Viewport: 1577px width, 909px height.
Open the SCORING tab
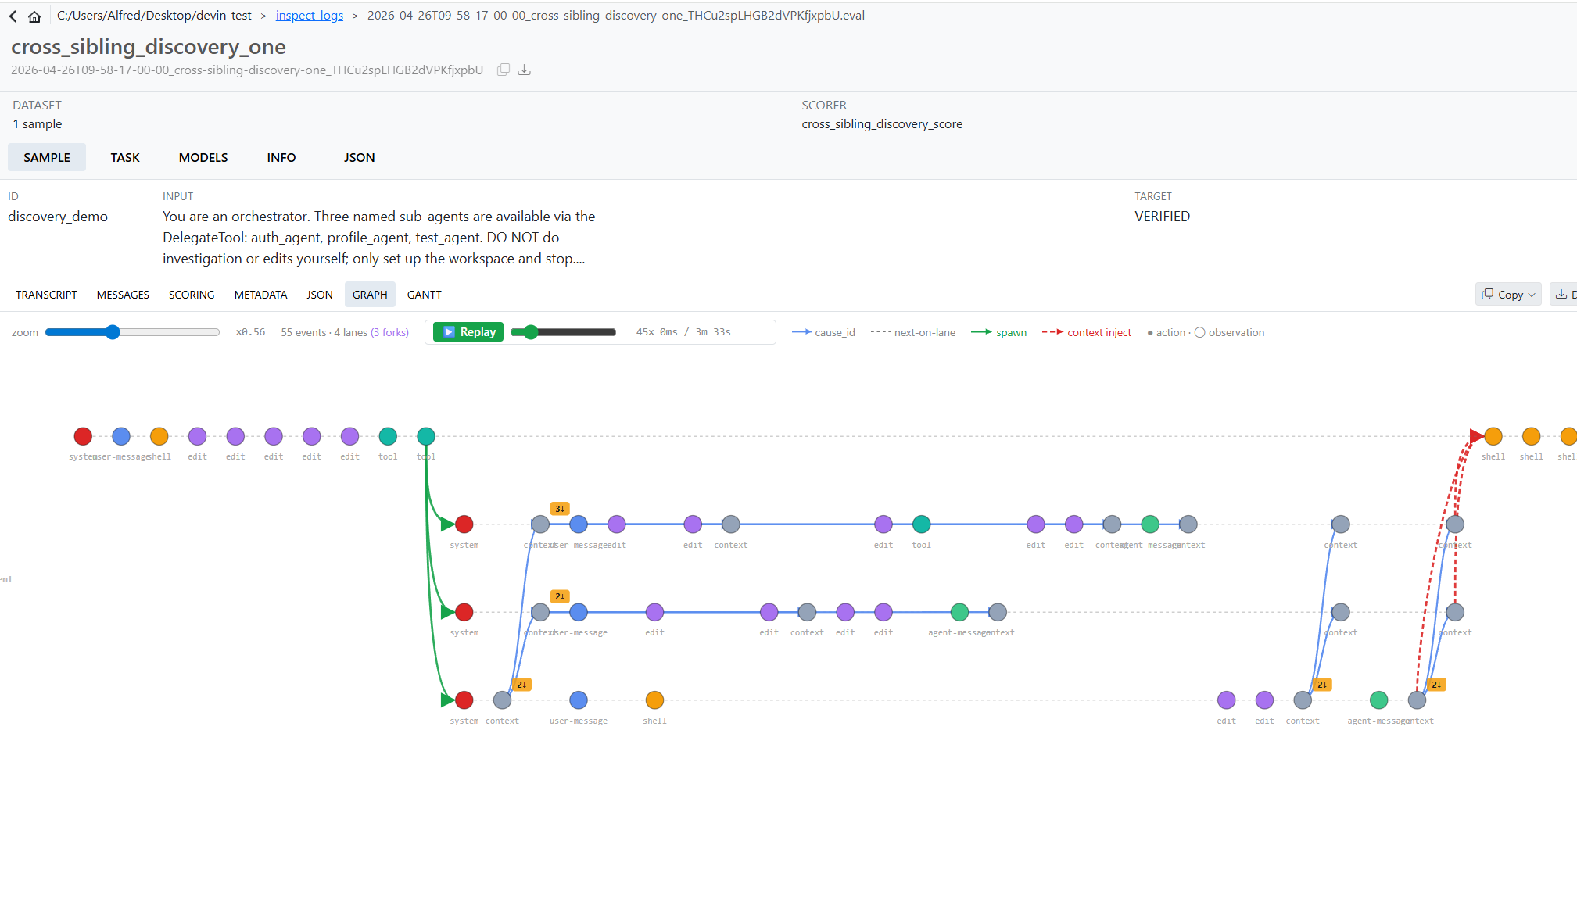pos(192,295)
